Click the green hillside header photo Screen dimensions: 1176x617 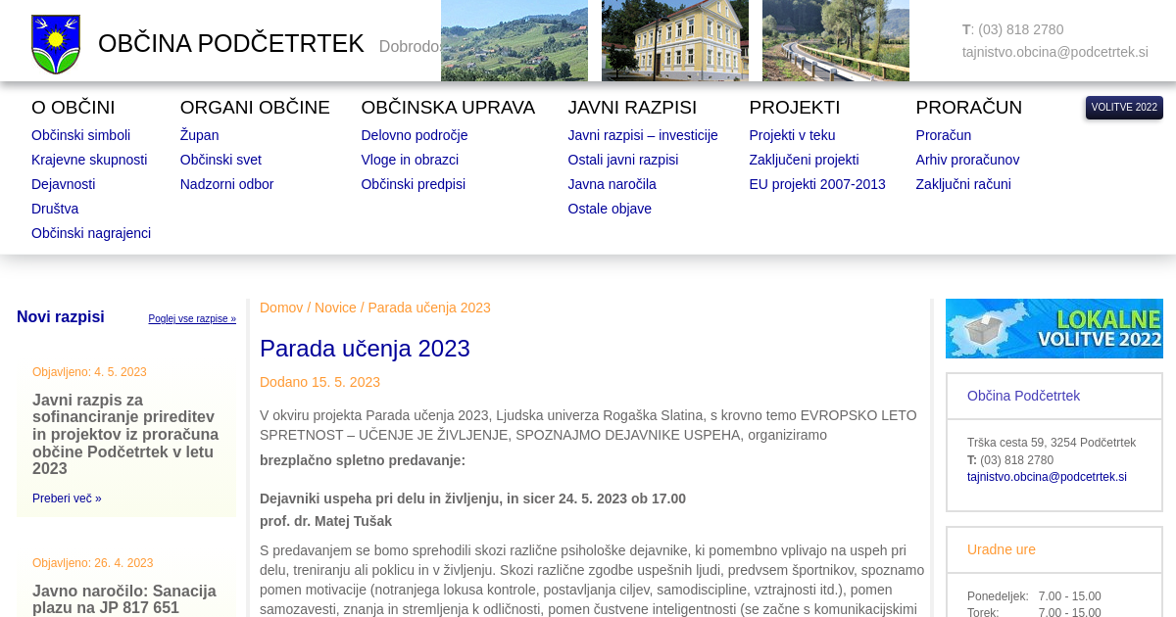(x=514, y=41)
